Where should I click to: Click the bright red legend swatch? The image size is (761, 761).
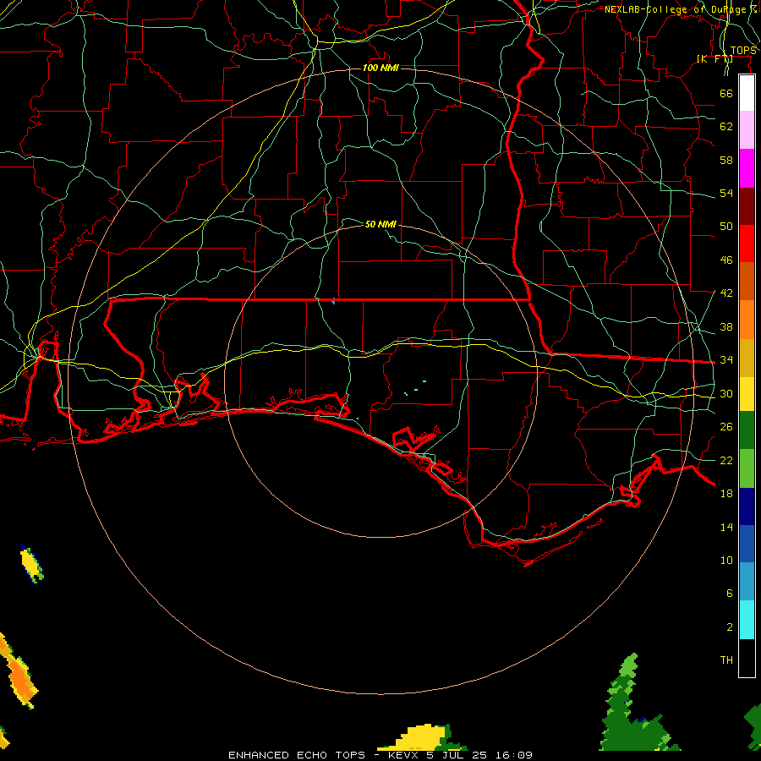[747, 244]
